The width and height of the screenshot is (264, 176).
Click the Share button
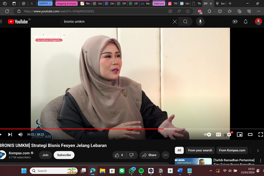pyautogui.click(x=150, y=155)
